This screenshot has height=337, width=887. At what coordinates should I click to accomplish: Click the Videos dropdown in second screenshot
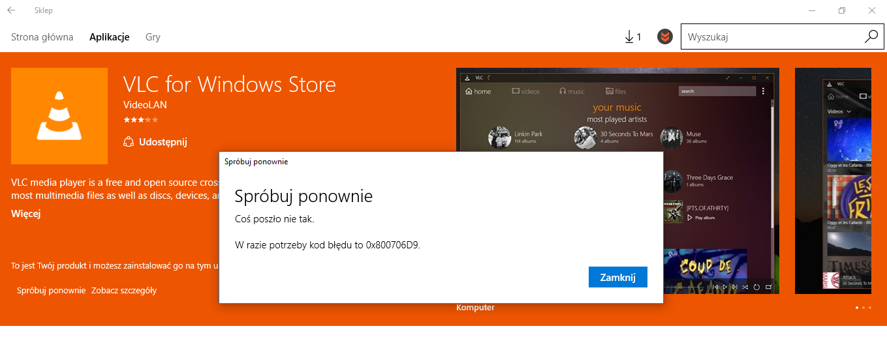(x=839, y=111)
